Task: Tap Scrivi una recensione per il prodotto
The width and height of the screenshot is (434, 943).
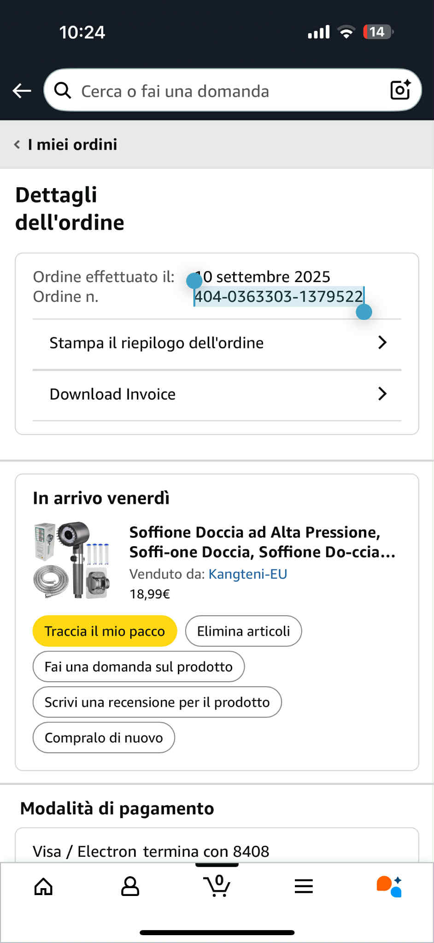Action: [x=157, y=702]
